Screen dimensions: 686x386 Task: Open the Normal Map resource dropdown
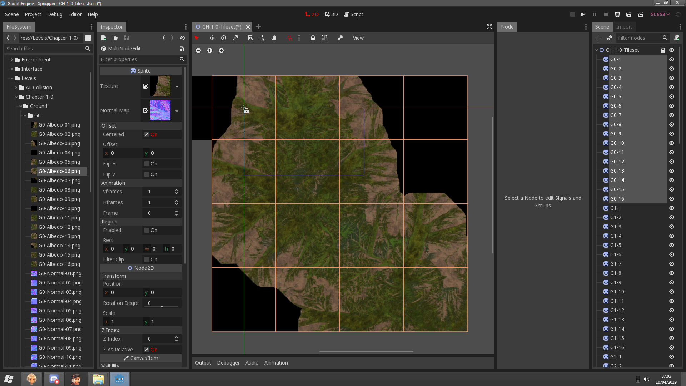pos(177,110)
